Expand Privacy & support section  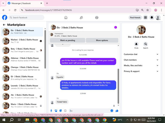141,71
